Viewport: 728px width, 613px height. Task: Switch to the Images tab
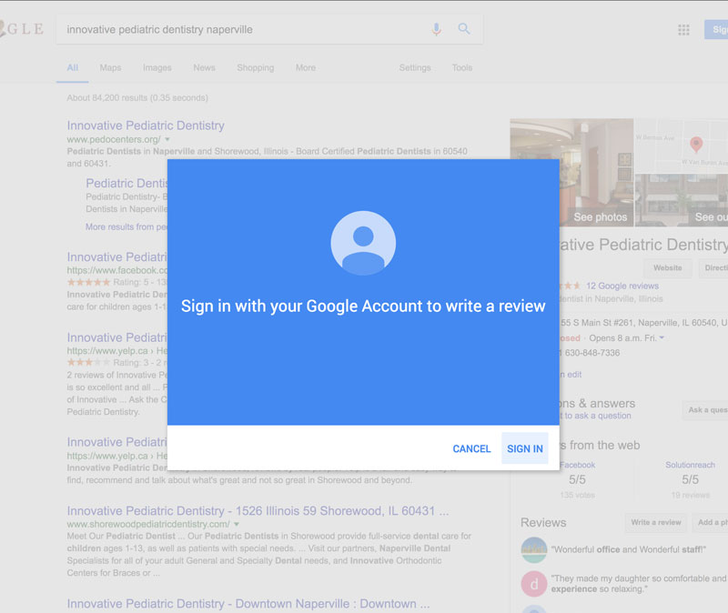[157, 67]
